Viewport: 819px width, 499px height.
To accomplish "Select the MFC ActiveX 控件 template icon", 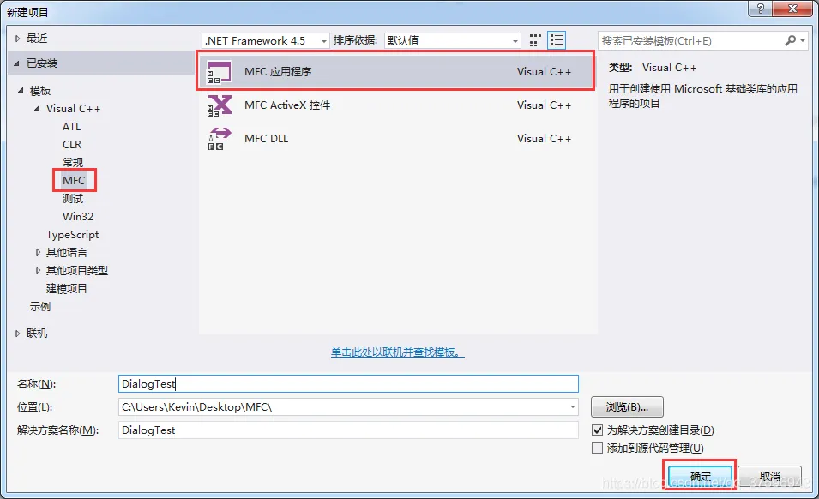I will pos(219,105).
